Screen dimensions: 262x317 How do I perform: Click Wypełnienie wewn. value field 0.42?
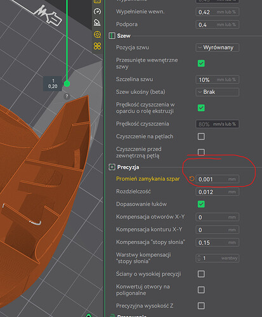(218, 12)
